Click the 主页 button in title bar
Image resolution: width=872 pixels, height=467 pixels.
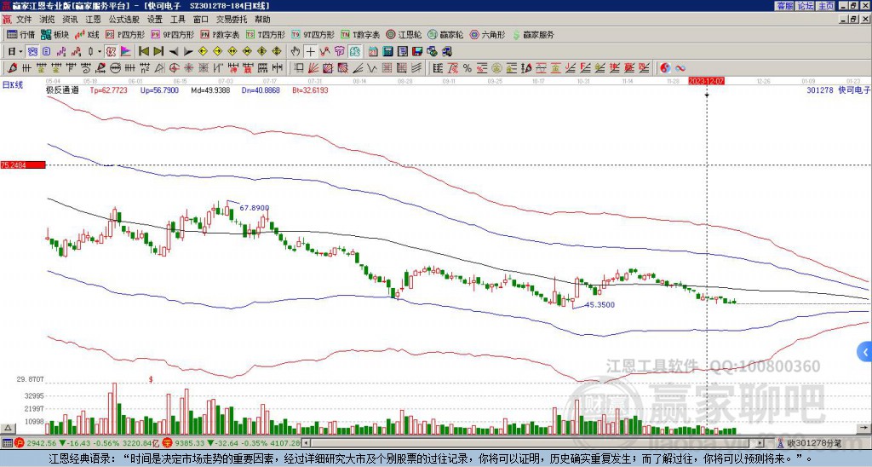click(x=826, y=6)
